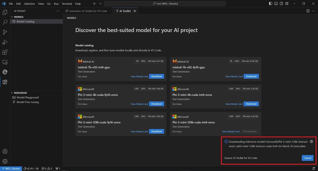Click the command center search box

click(165, 4)
